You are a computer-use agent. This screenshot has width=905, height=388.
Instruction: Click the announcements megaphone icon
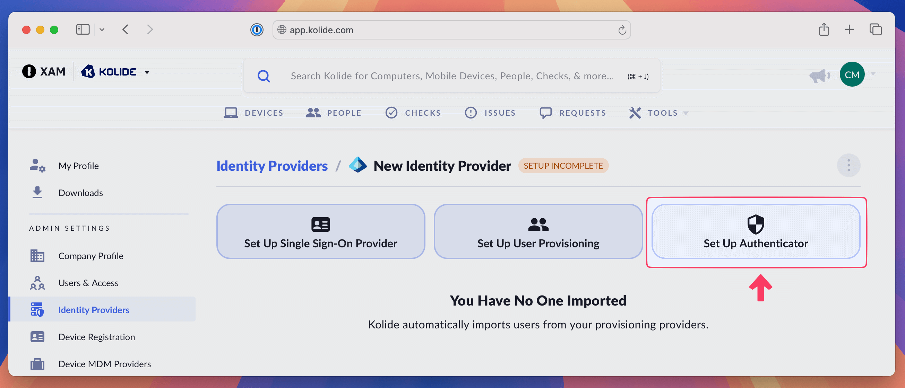pos(819,75)
